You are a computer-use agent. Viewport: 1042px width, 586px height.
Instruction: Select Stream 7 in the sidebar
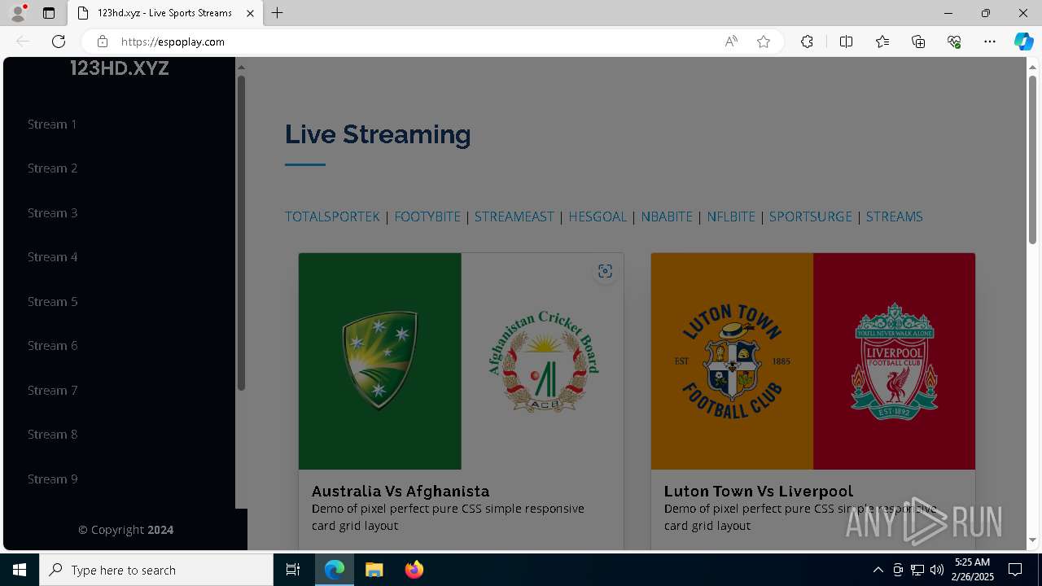point(52,391)
